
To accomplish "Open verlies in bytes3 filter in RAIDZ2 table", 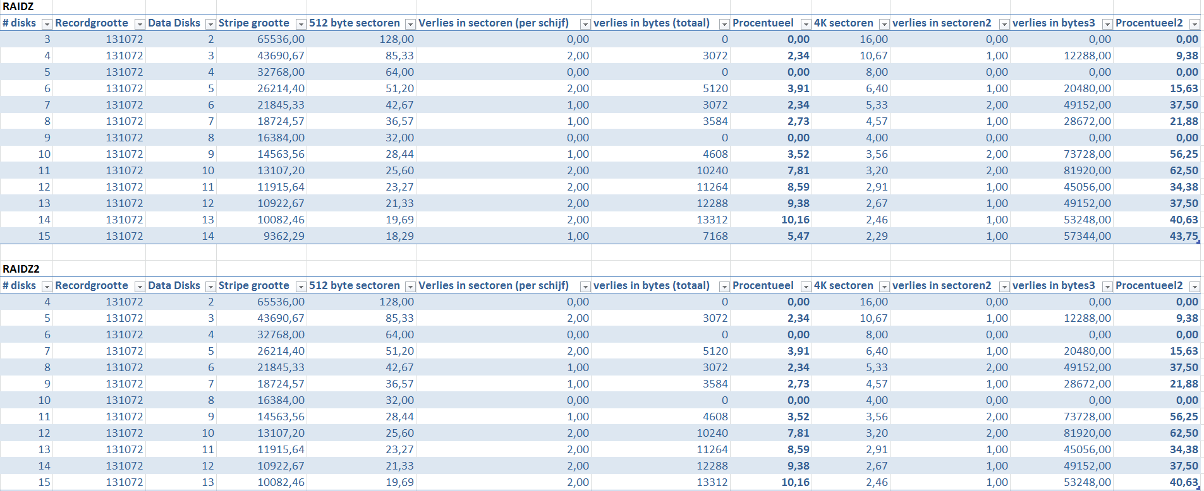I will pyautogui.click(x=1107, y=287).
